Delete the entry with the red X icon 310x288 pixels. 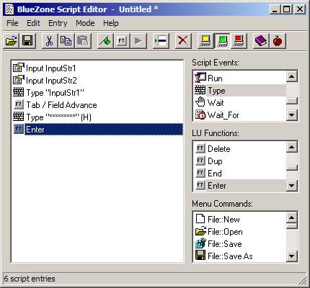pyautogui.click(x=183, y=41)
